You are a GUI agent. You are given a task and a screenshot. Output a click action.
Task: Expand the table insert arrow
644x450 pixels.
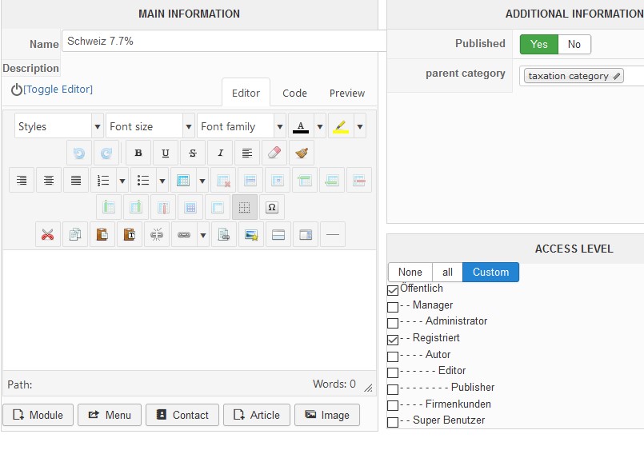click(202, 180)
